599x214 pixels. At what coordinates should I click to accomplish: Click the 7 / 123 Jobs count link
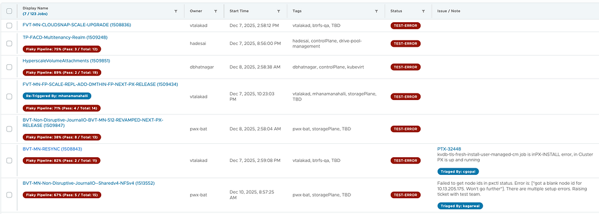click(x=35, y=14)
